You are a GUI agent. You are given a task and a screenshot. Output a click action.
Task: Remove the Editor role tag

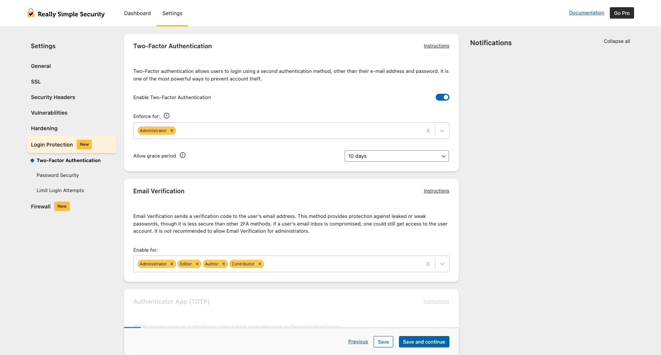(x=197, y=264)
